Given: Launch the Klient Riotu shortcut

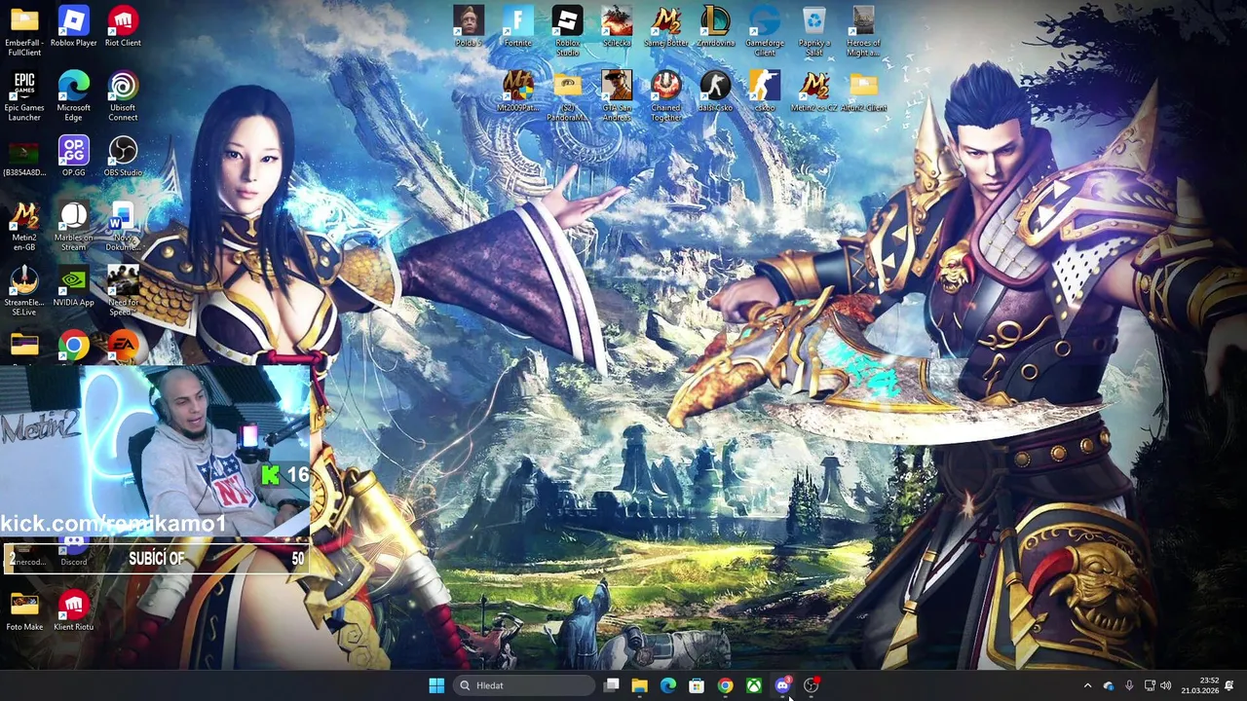Looking at the screenshot, I should 73,611.
